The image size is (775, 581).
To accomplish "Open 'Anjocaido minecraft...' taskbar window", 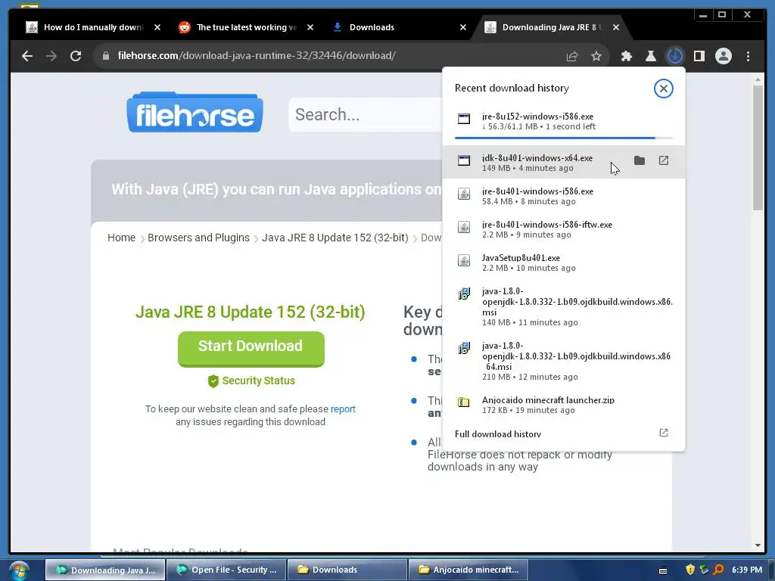I will pyautogui.click(x=468, y=570).
